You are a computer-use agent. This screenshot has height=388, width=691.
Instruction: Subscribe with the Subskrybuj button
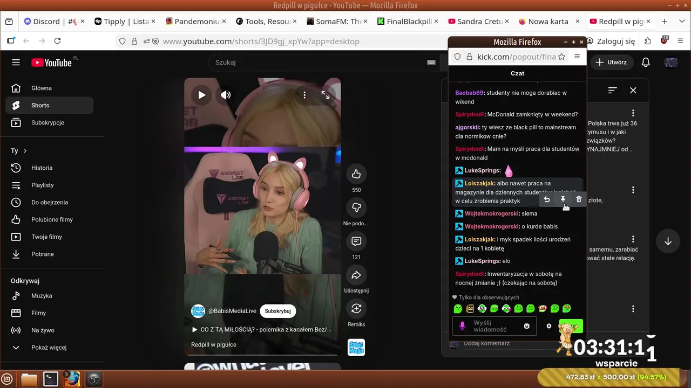[277, 311]
